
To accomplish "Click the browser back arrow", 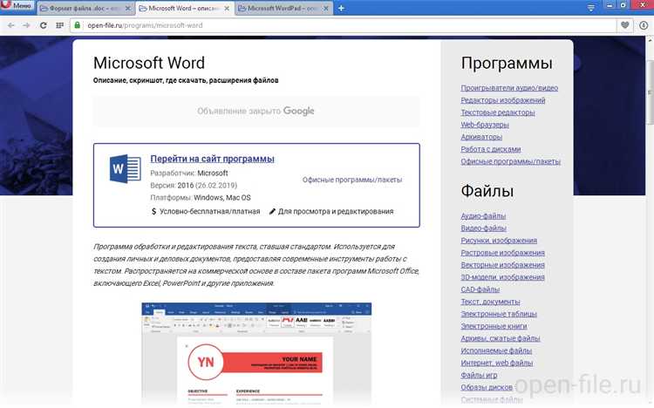I will coord(10,25).
